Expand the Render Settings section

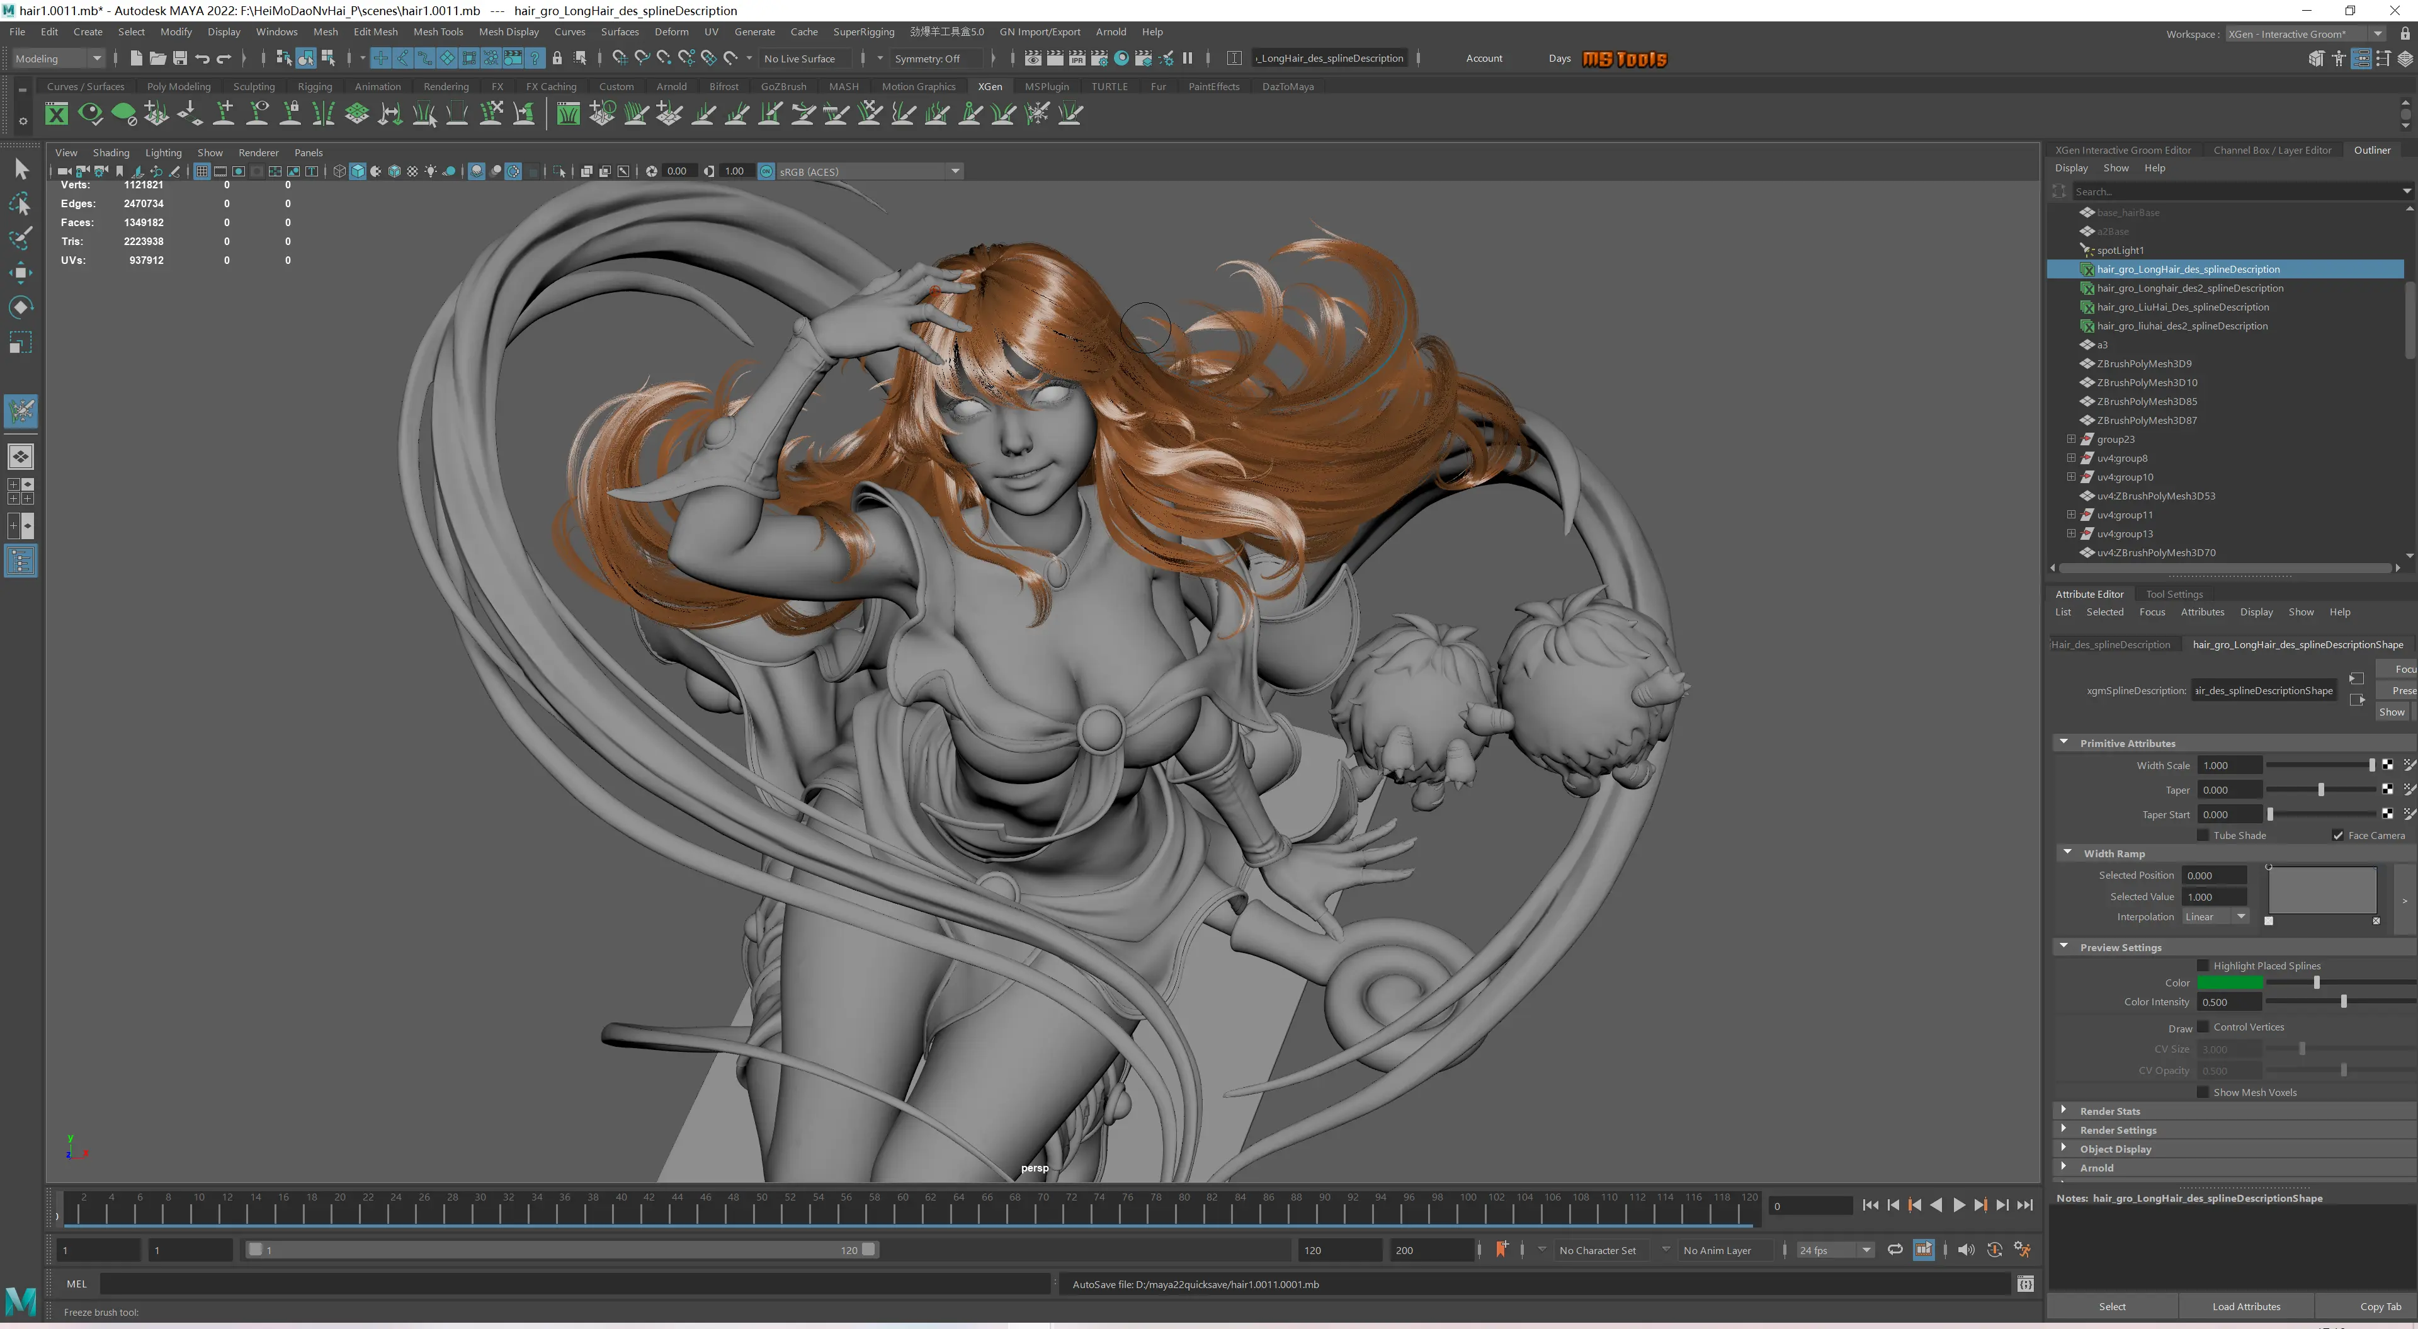tap(2063, 1129)
